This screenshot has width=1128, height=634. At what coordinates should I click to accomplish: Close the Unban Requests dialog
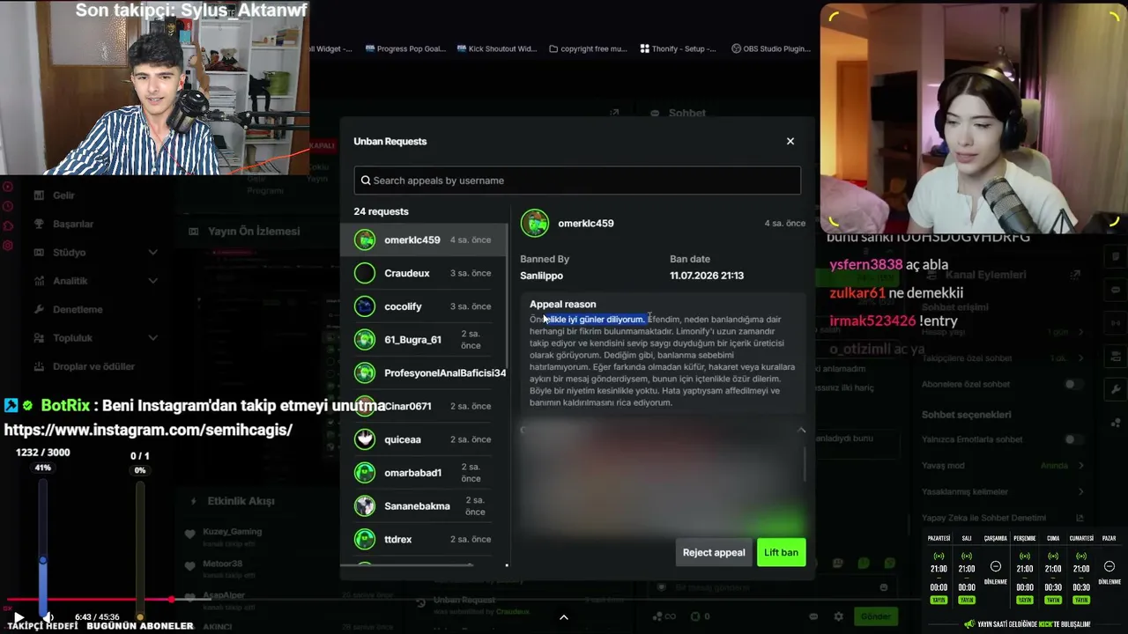tap(790, 141)
